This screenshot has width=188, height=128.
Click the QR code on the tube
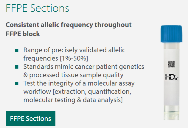[171, 64]
